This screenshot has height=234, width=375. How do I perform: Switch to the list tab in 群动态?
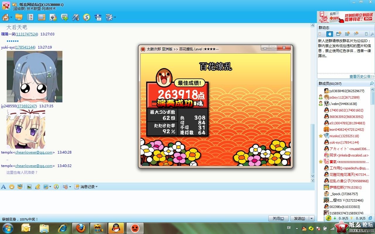tap(347, 34)
